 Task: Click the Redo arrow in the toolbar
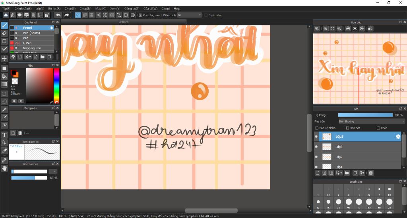coord(67,15)
